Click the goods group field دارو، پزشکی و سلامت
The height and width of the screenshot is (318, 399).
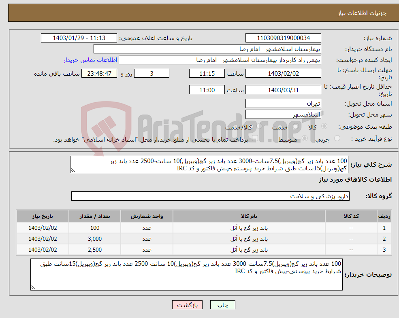point(211,196)
